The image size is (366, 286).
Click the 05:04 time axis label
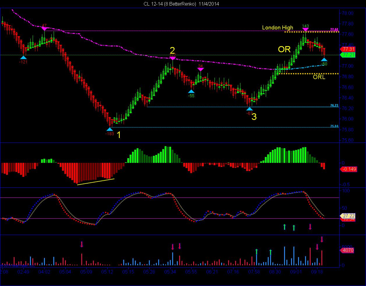click(65, 272)
